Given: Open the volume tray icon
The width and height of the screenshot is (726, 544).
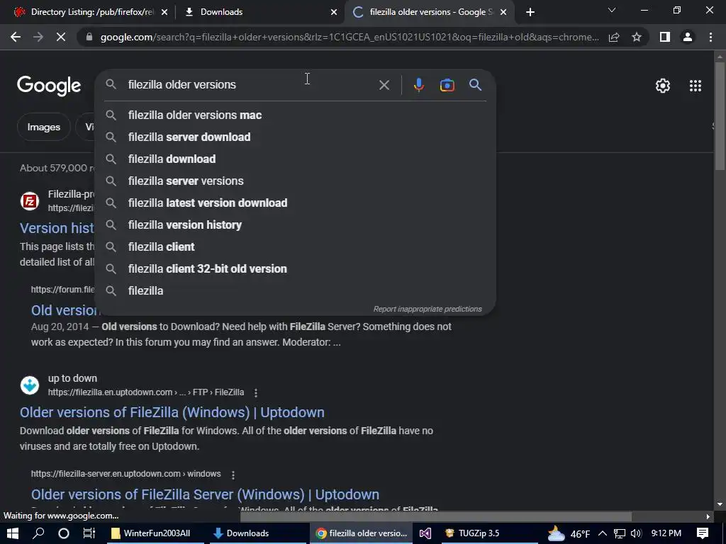Looking at the screenshot, I should pyautogui.click(x=636, y=533).
